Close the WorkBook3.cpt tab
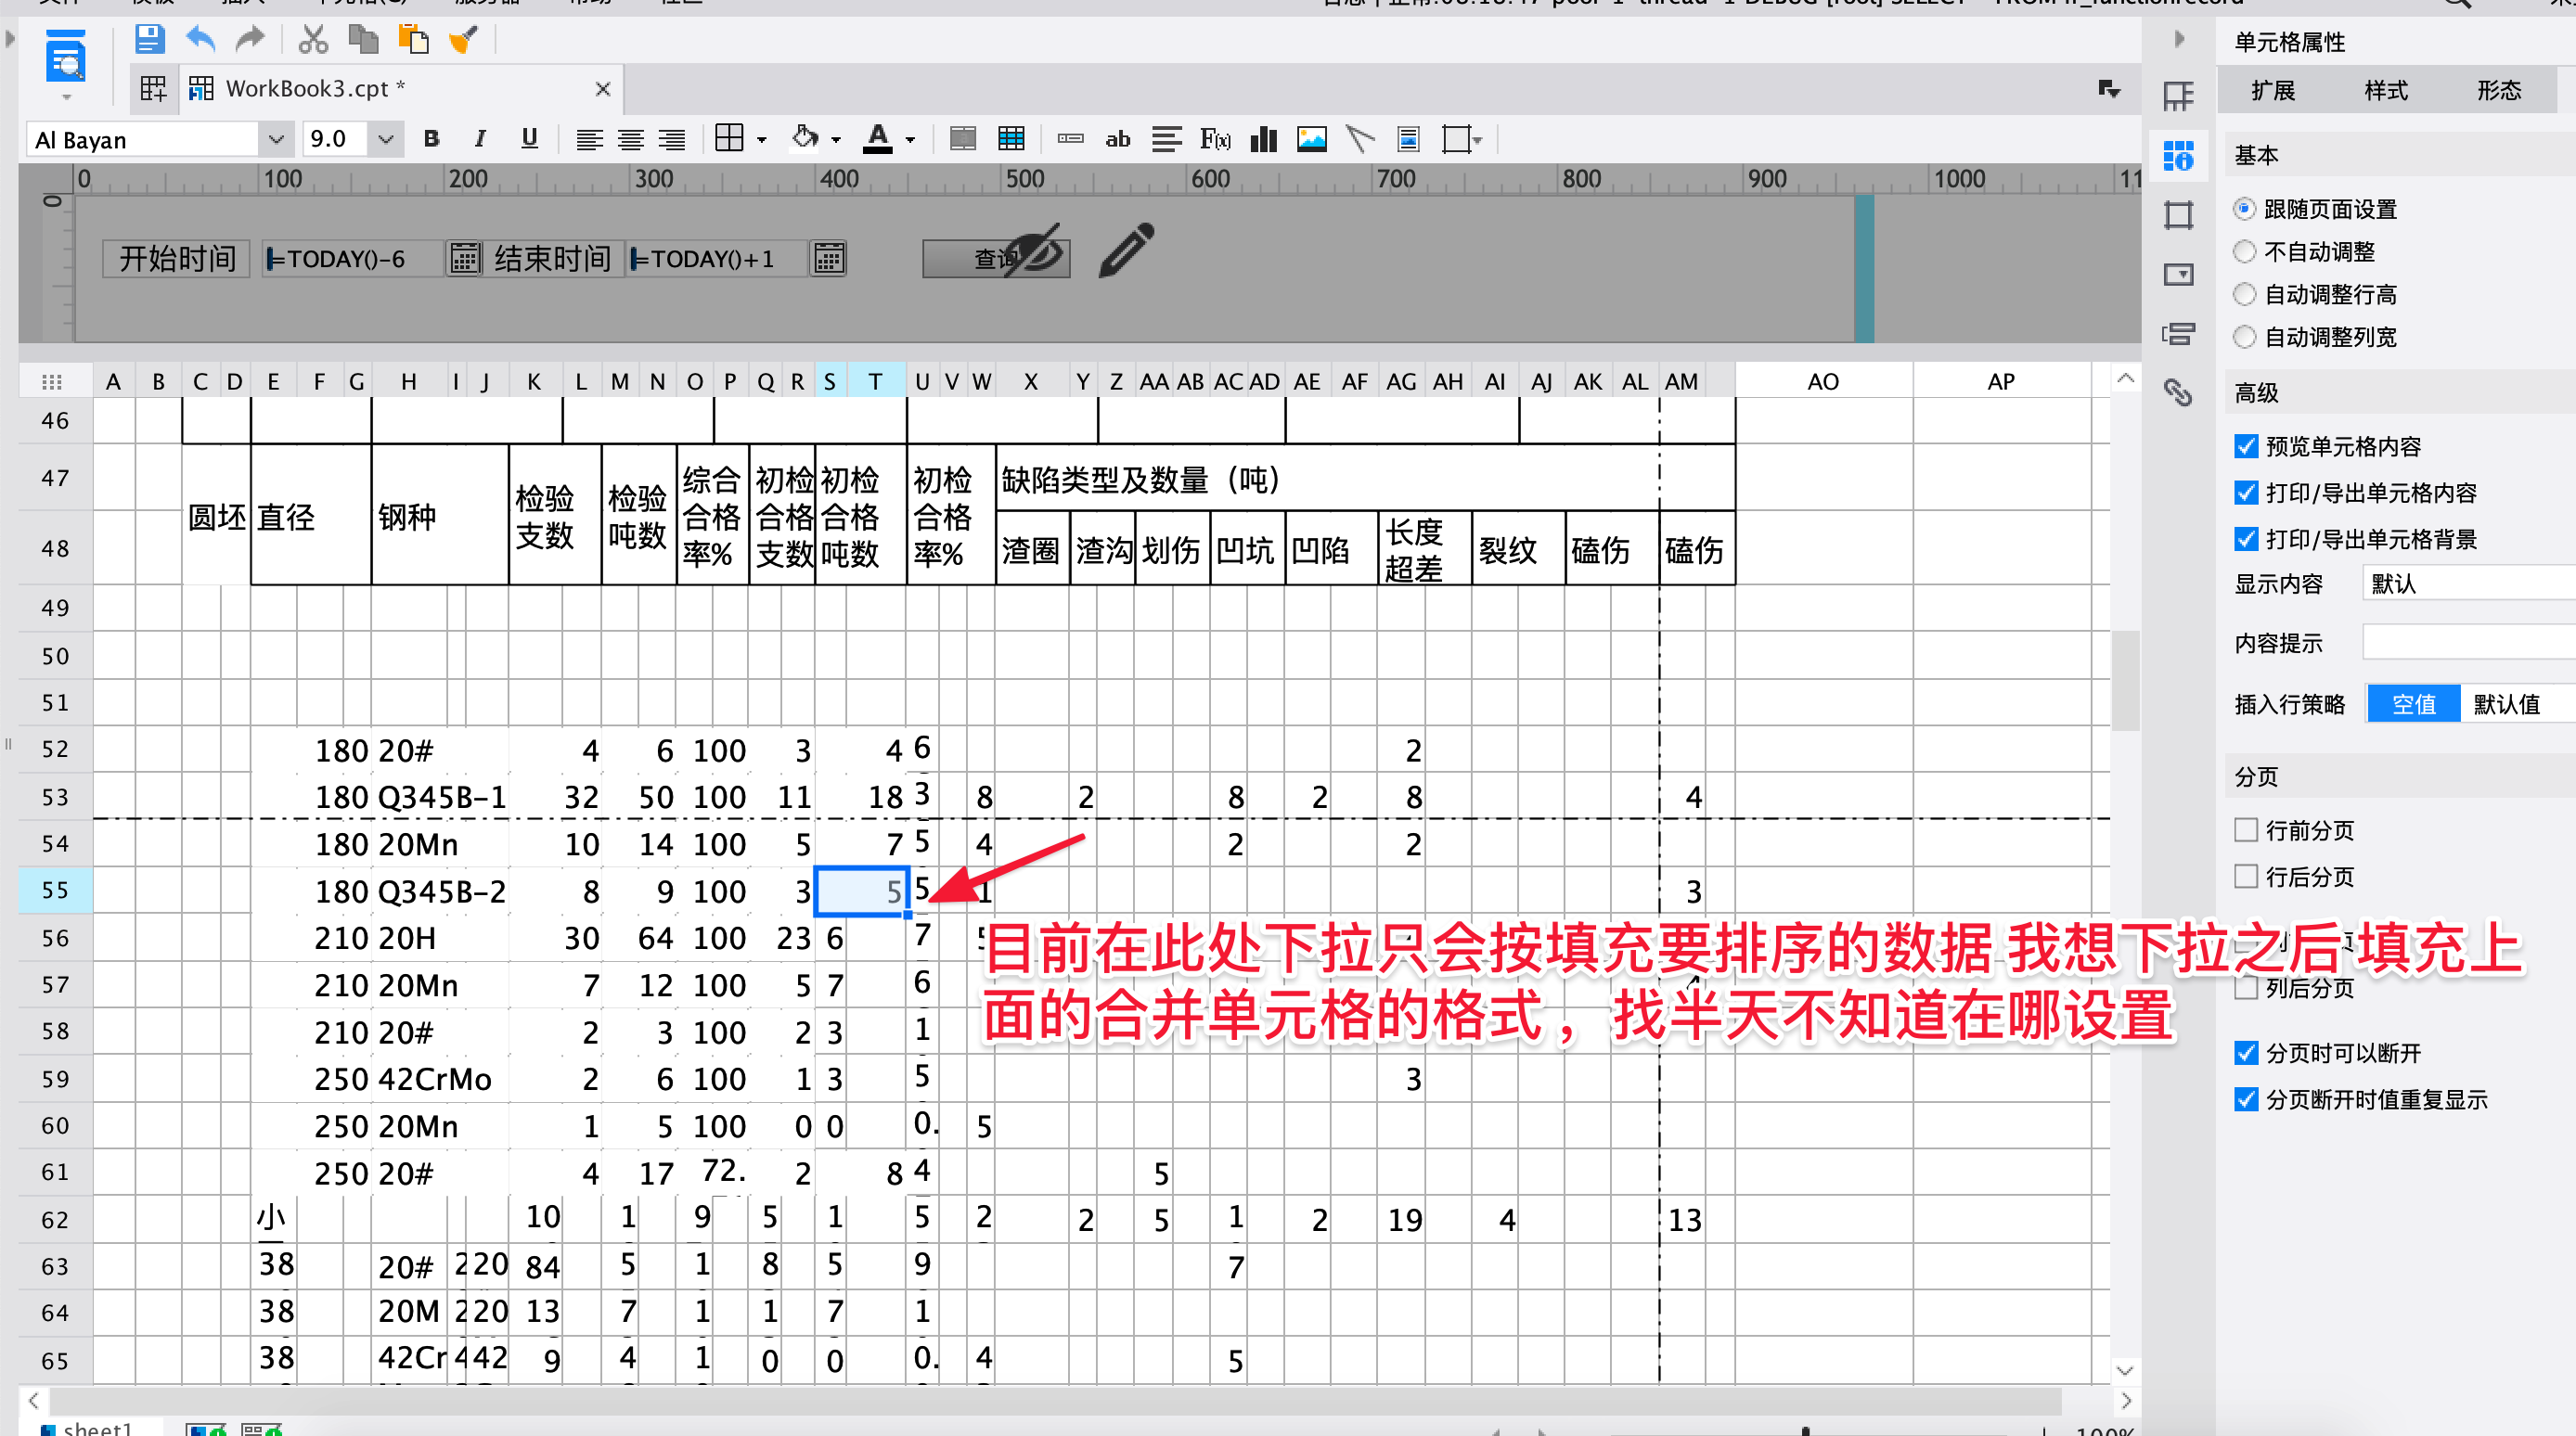Screen dimensions: 2576x1436 [x=603, y=89]
